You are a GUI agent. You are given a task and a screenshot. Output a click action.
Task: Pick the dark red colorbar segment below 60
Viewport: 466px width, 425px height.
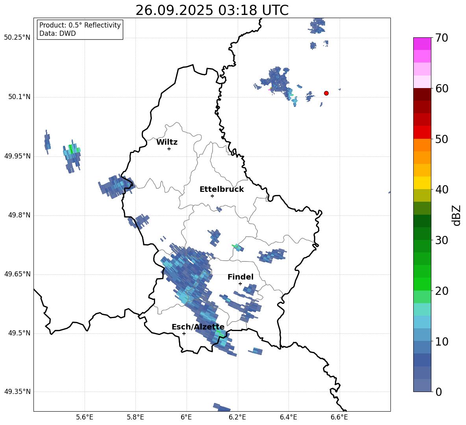pos(422,94)
